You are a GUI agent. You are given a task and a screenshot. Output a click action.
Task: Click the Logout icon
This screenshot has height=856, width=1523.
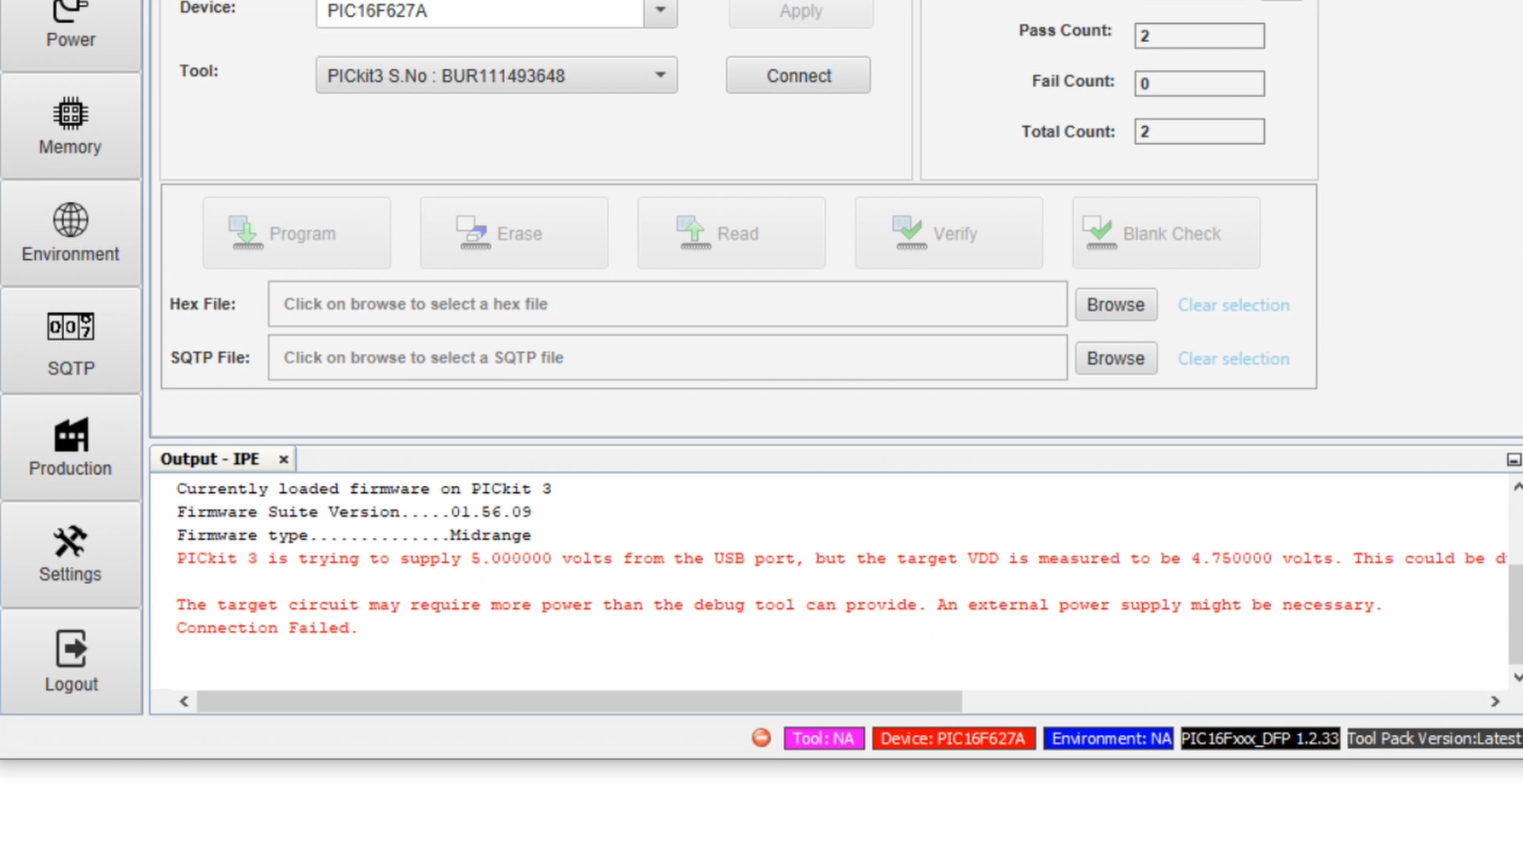[x=70, y=649]
